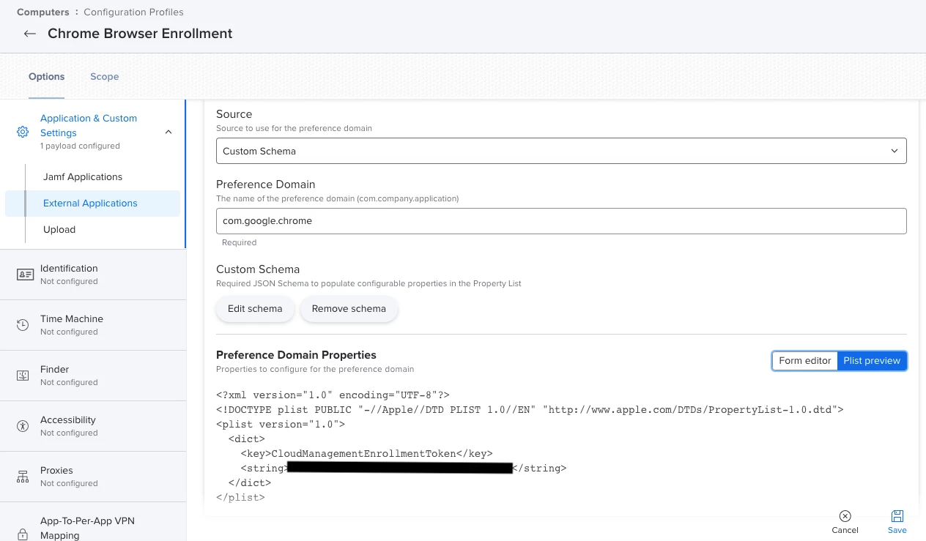Open the Proxies payload
The height and width of the screenshot is (541, 926).
pyautogui.click(x=92, y=477)
